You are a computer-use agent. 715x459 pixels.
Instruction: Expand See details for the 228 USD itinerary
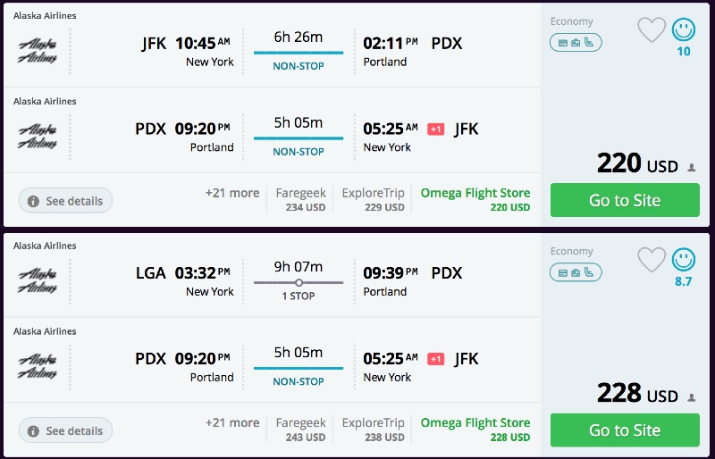click(x=65, y=430)
